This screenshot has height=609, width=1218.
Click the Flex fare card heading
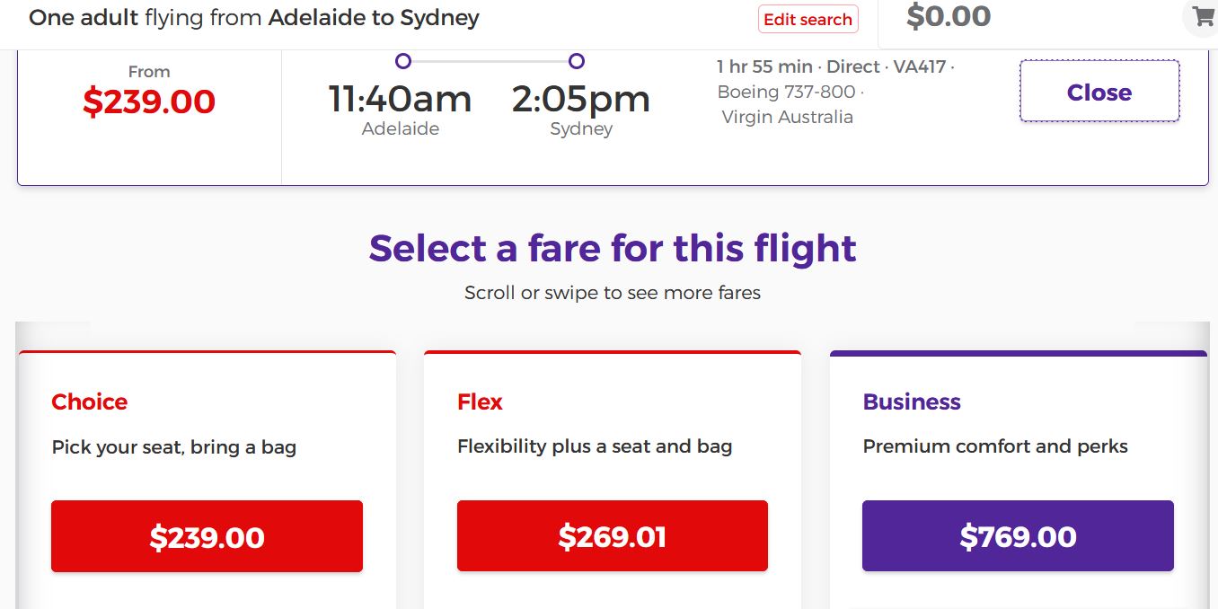(480, 402)
